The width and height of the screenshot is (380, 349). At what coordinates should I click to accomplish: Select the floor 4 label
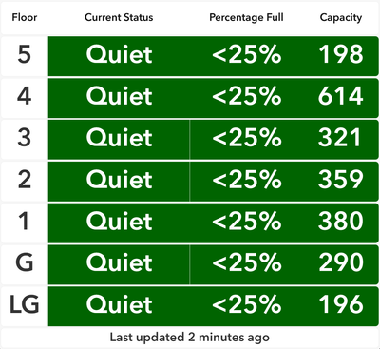click(x=24, y=96)
